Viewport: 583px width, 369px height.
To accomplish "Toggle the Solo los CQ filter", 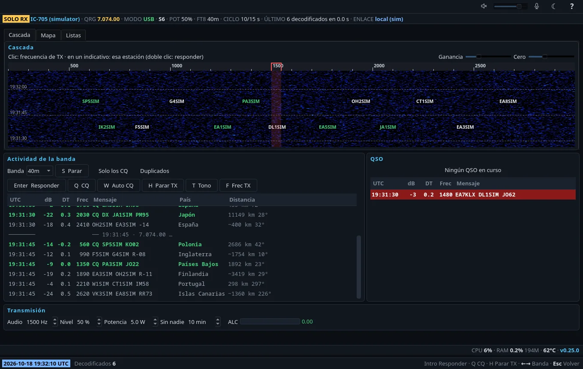I will tap(113, 171).
